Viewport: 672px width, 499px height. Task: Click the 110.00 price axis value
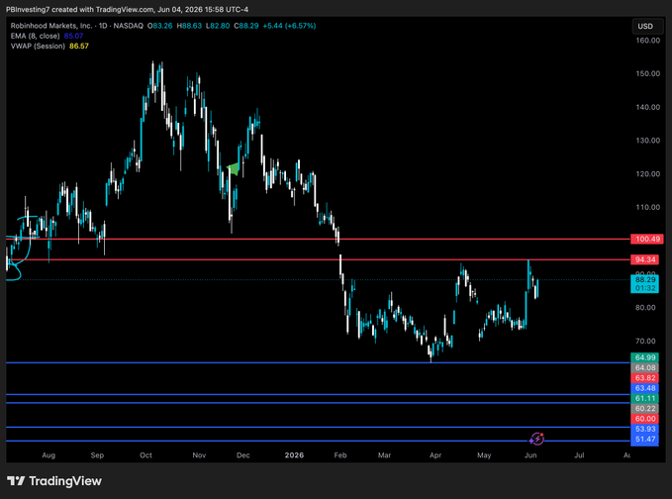point(647,207)
